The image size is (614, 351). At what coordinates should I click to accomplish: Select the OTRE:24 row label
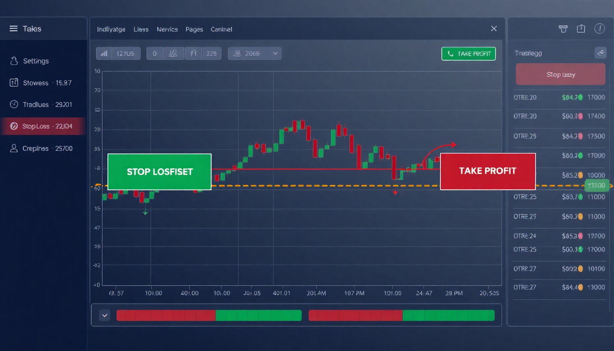[525, 236]
